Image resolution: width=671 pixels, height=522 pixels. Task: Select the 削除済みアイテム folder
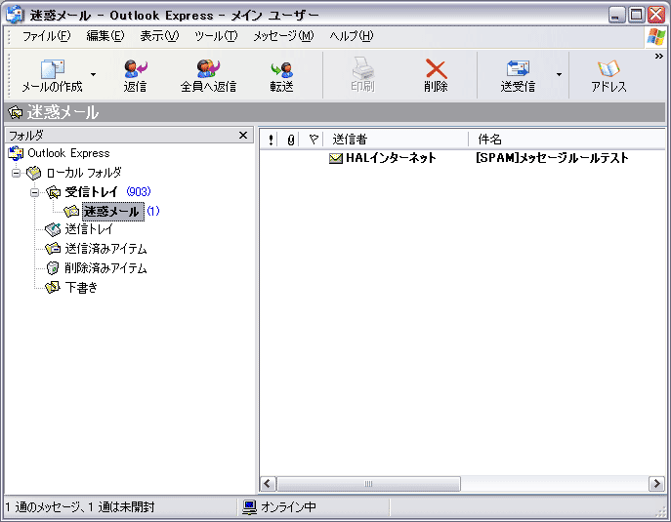click(105, 268)
